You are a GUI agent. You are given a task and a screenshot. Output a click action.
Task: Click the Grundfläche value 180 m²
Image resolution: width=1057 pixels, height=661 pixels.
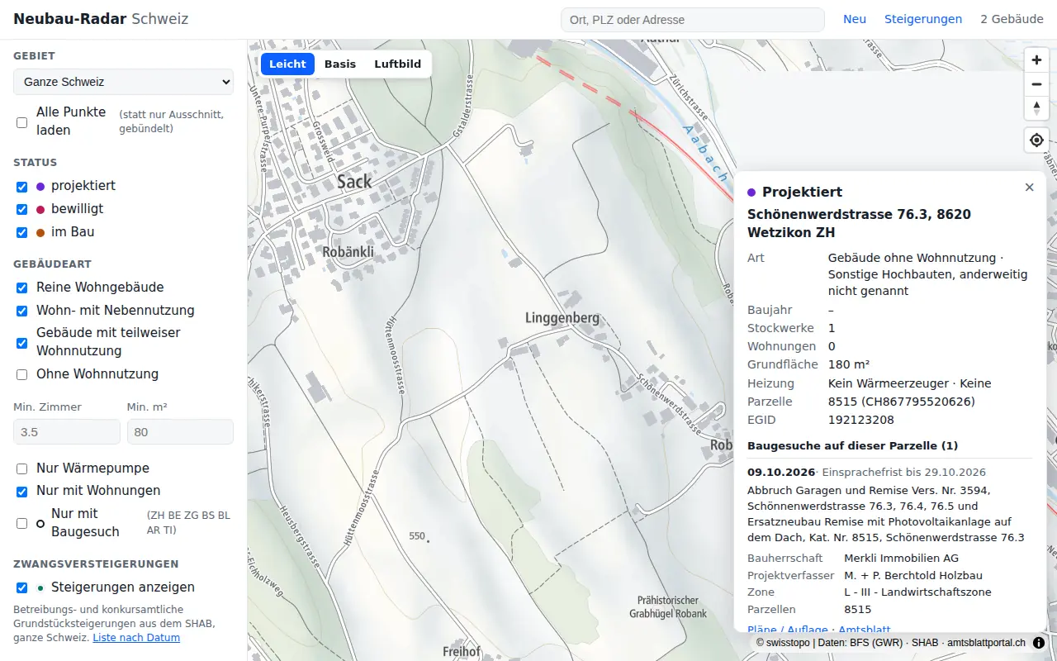click(849, 364)
